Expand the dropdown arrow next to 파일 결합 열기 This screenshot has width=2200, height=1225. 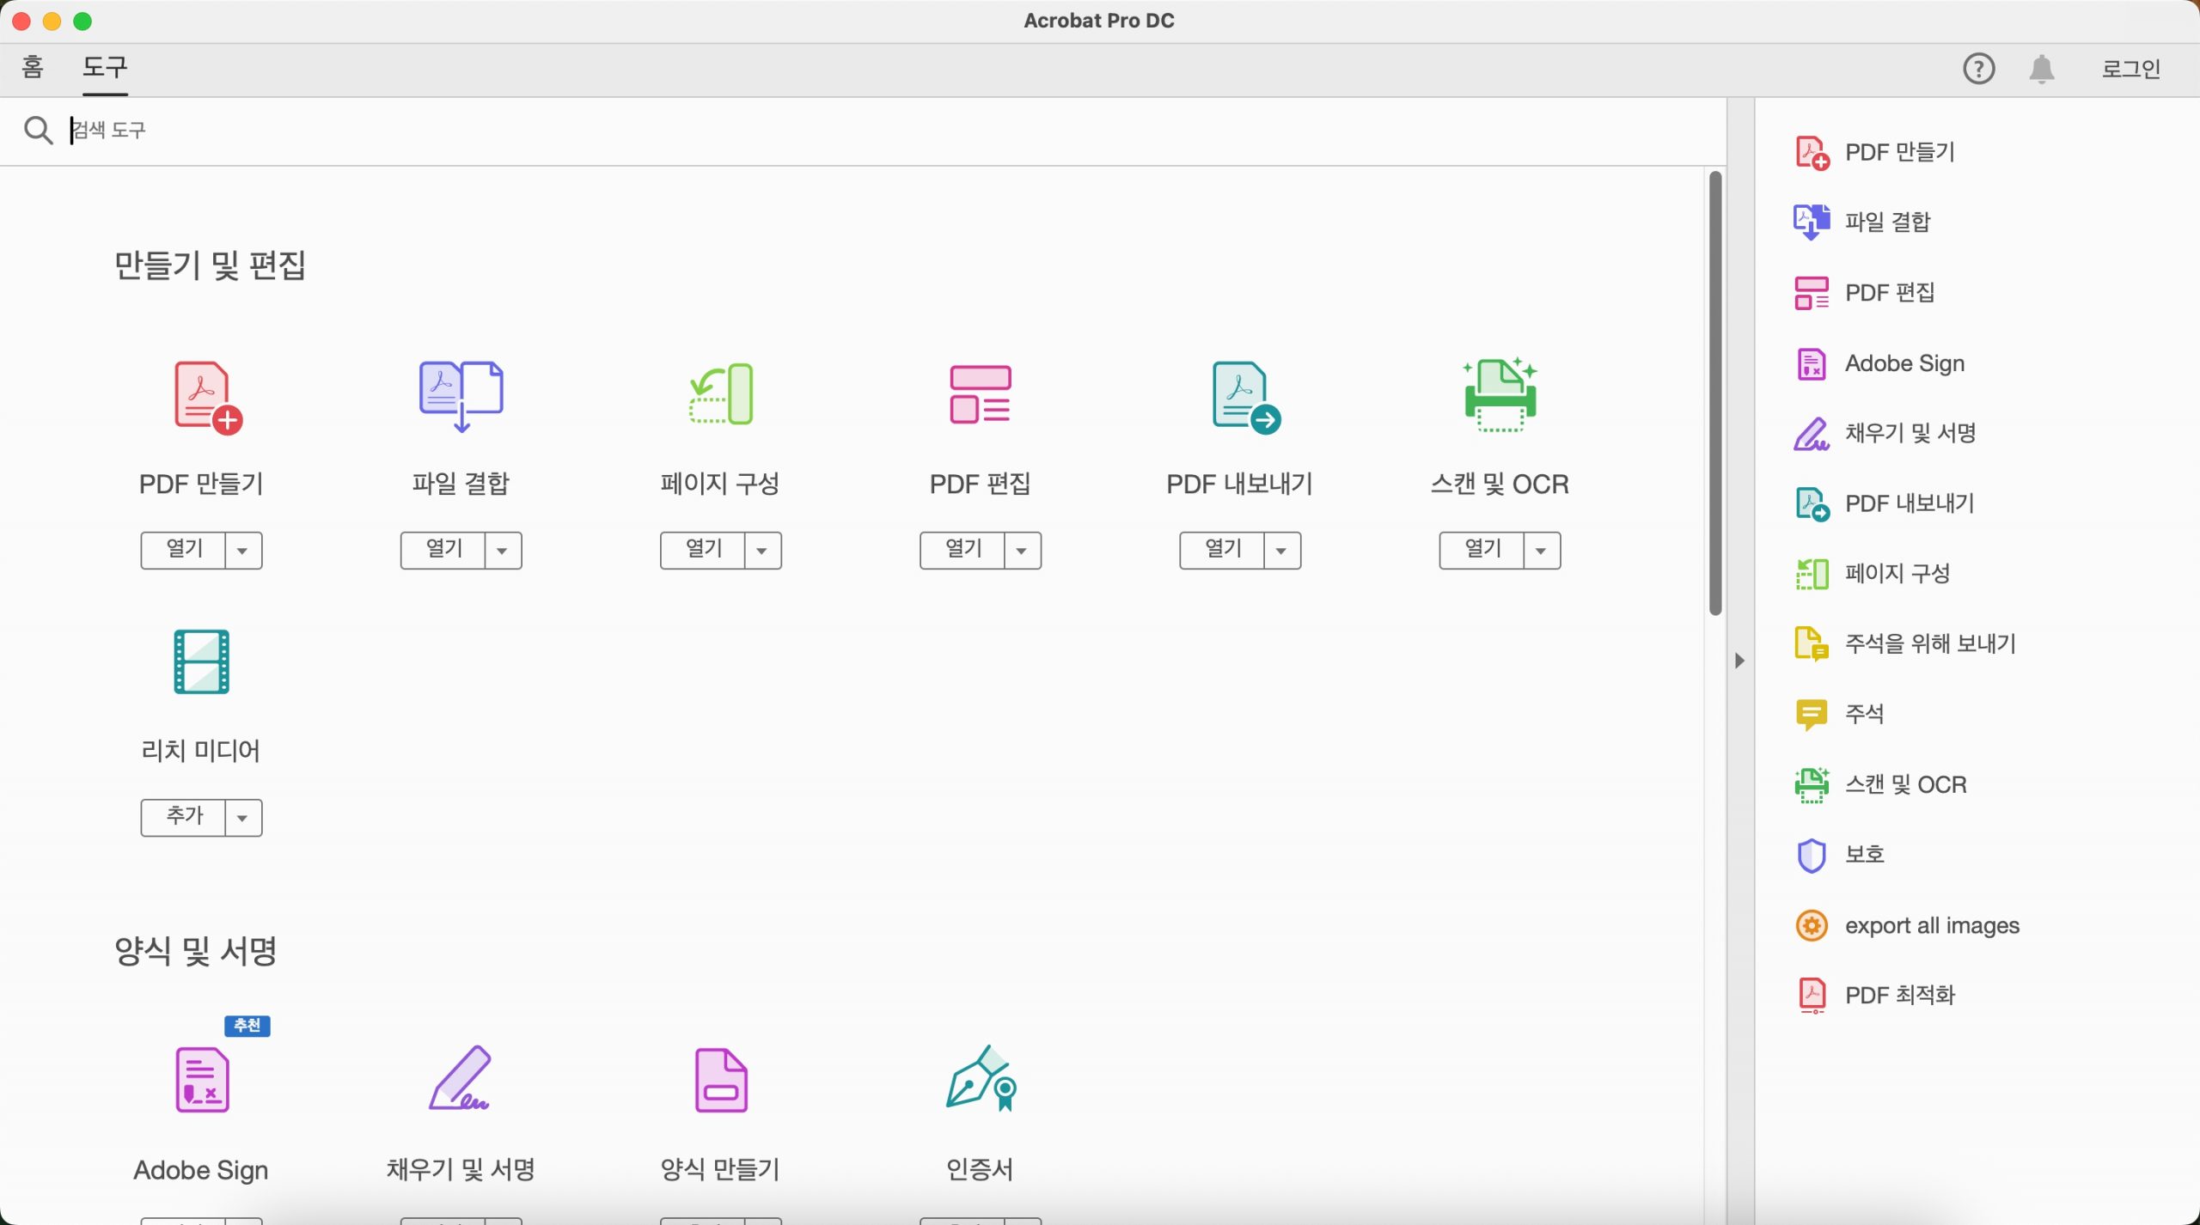click(503, 551)
